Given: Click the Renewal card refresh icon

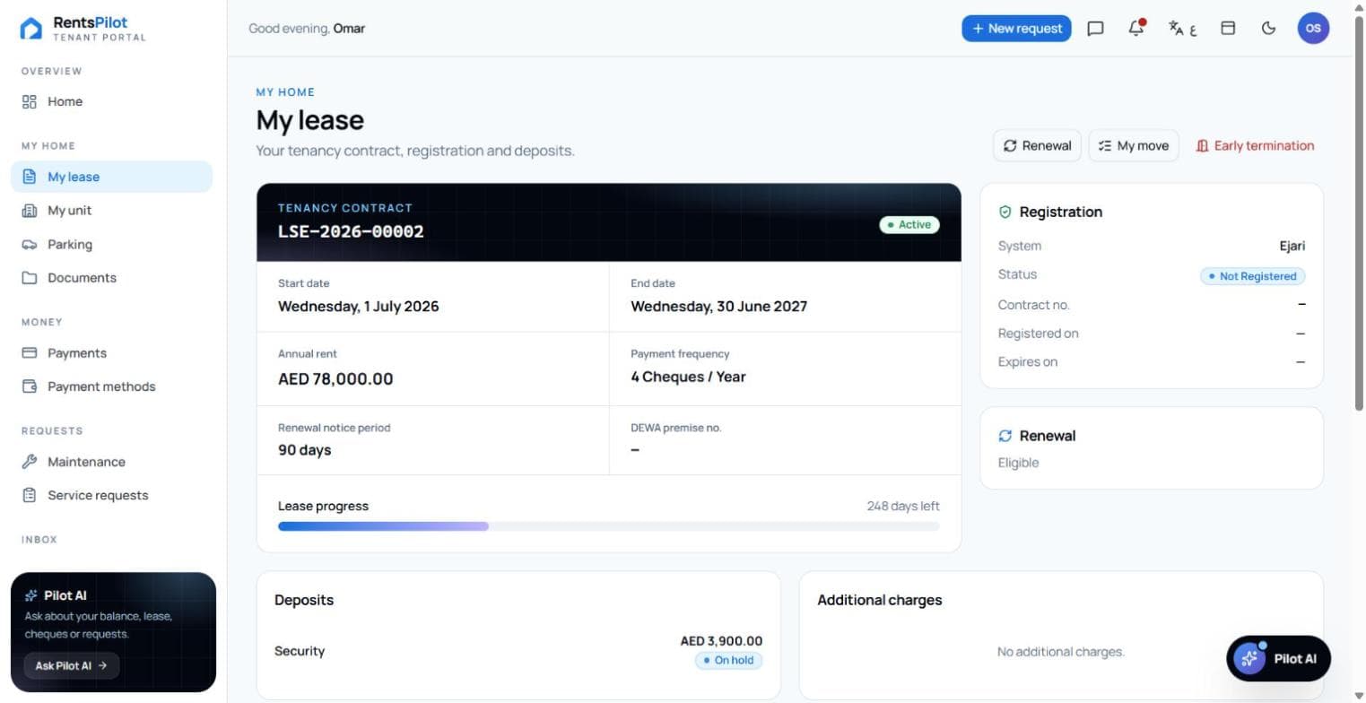Looking at the screenshot, I should pyautogui.click(x=1005, y=436).
